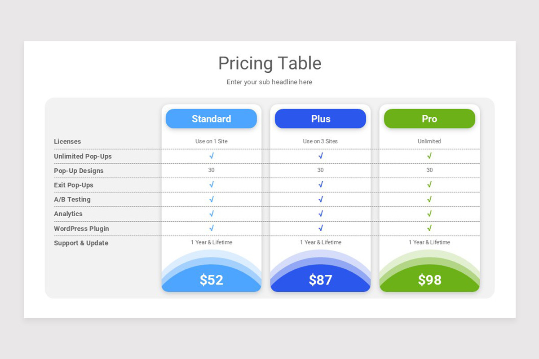
Task: Click the Standard Analytics checkmark
Action: pyautogui.click(x=212, y=213)
